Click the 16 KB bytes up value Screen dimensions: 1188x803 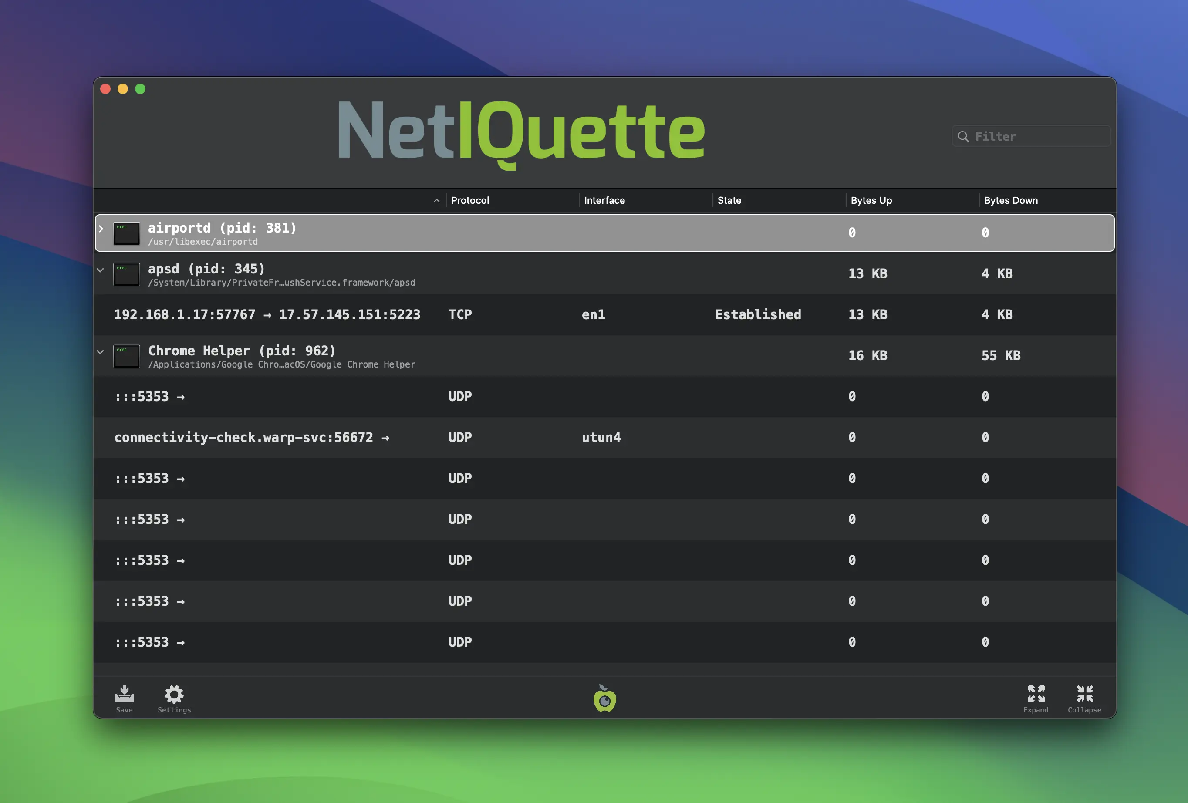(867, 356)
